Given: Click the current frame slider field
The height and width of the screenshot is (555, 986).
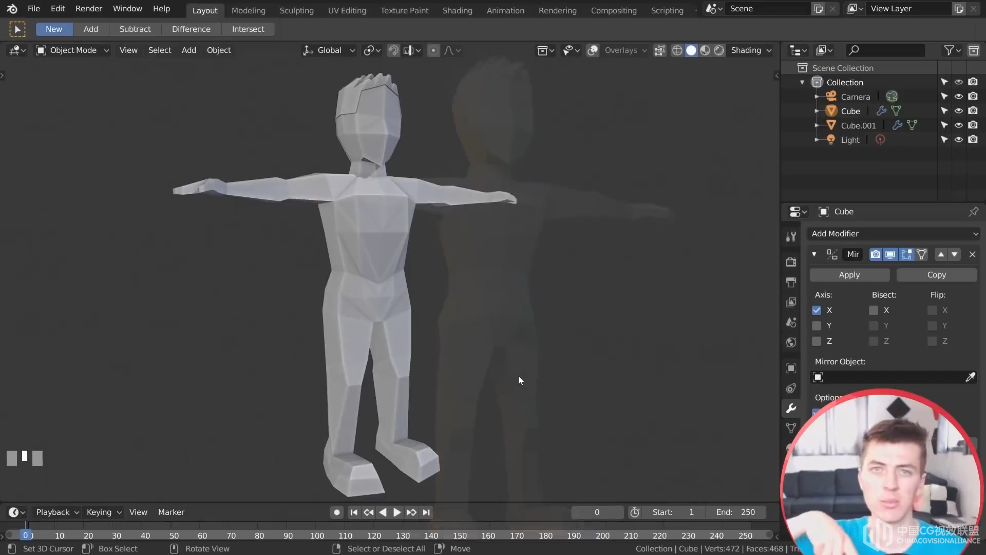Looking at the screenshot, I should (597, 512).
